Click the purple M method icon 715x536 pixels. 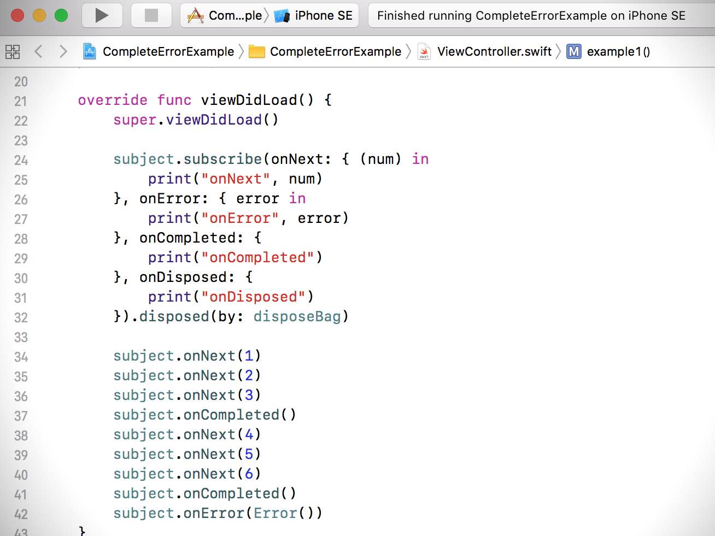(574, 51)
